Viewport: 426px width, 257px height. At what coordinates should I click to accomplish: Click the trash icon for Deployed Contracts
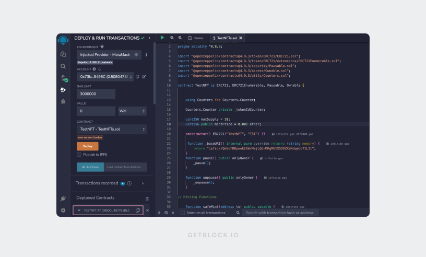point(147,199)
